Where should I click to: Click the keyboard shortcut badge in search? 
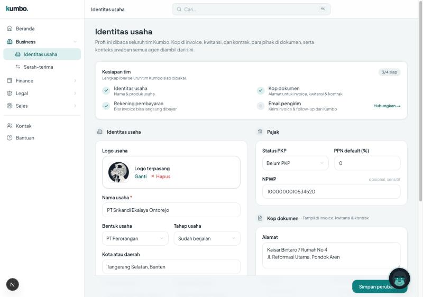coord(322,9)
